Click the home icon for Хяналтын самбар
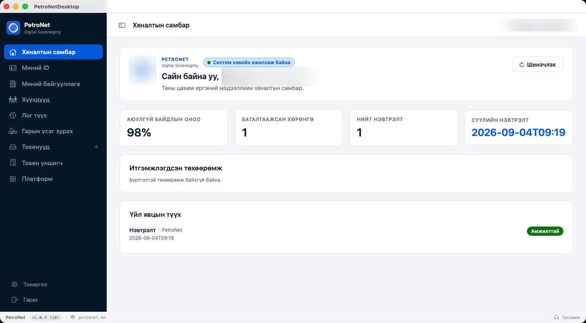This screenshot has height=323, width=586. (x=13, y=52)
